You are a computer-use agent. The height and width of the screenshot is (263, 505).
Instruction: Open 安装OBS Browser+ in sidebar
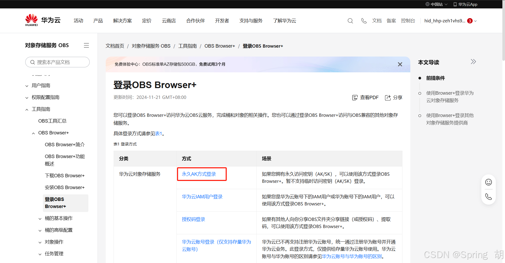[65, 188]
